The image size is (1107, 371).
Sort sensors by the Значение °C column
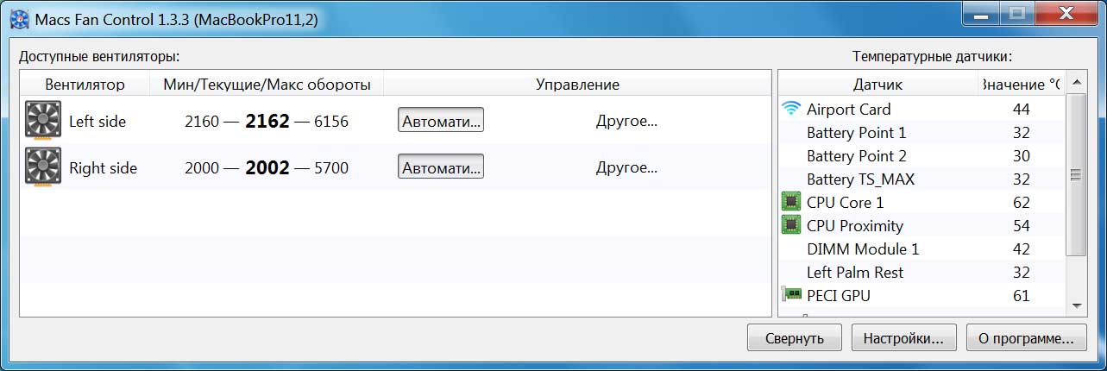[1022, 85]
